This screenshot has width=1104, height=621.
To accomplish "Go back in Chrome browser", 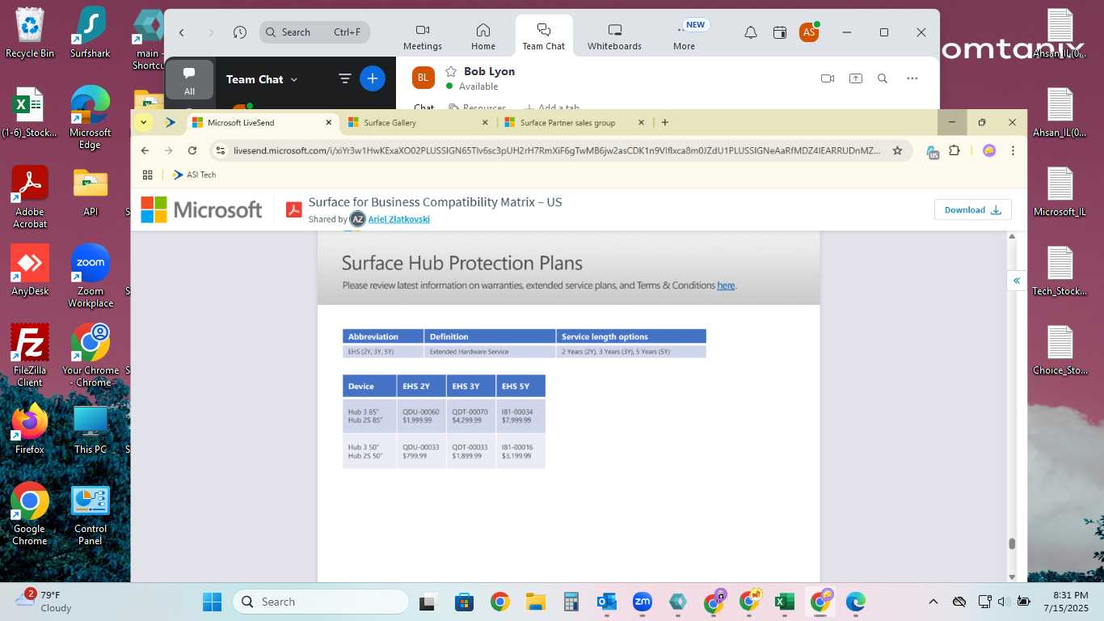I will [x=145, y=150].
